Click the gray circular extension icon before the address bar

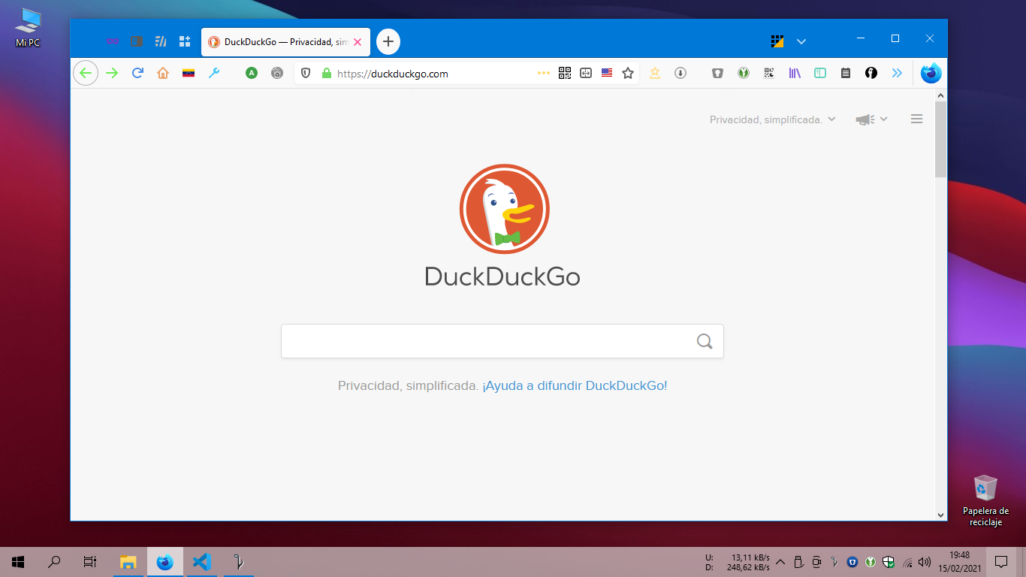[x=277, y=73]
